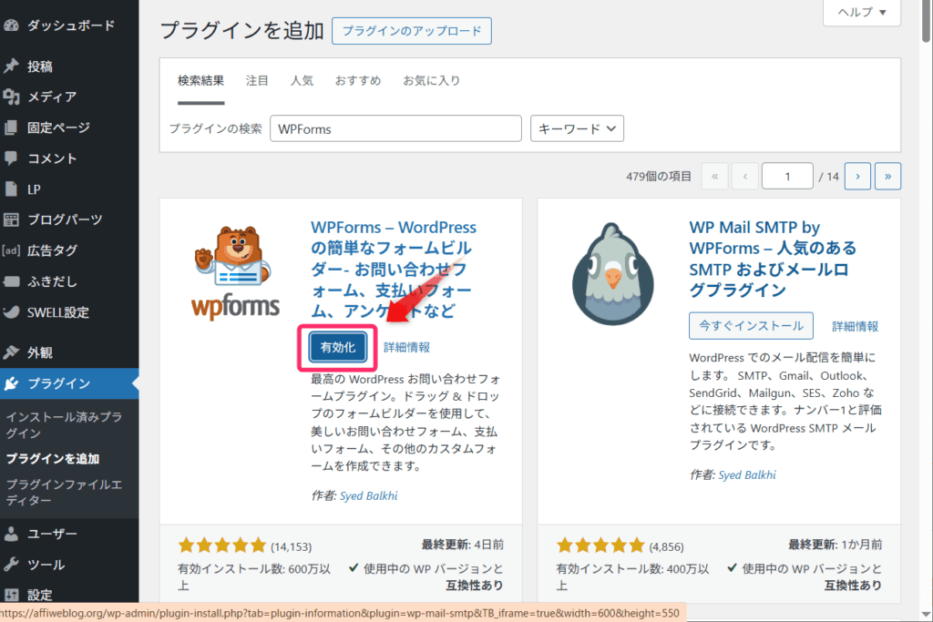This screenshot has width=933, height=622.
Task: Click the speech bubble icon beside コメント
Action: (11, 158)
